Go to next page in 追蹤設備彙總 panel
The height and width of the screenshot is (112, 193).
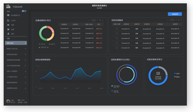pyautogui.click(x=181, y=20)
